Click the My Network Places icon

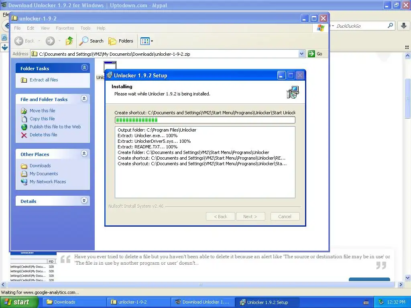coord(24,182)
